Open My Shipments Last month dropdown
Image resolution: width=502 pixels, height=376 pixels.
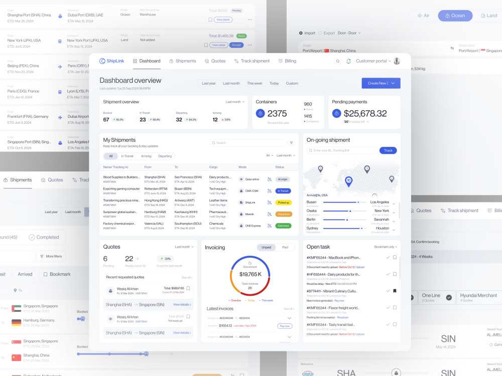coord(286,155)
